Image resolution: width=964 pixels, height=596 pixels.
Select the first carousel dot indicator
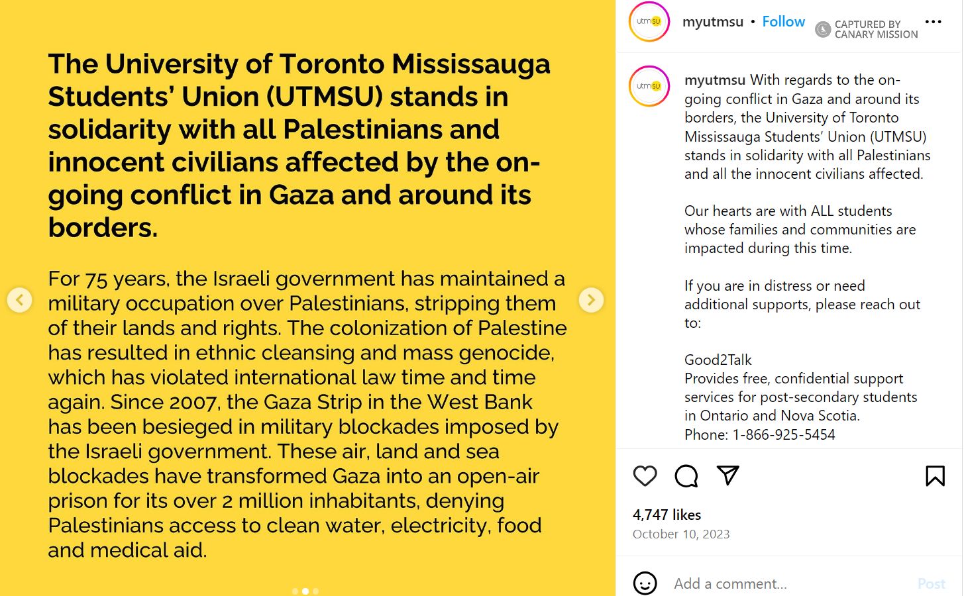[295, 591]
